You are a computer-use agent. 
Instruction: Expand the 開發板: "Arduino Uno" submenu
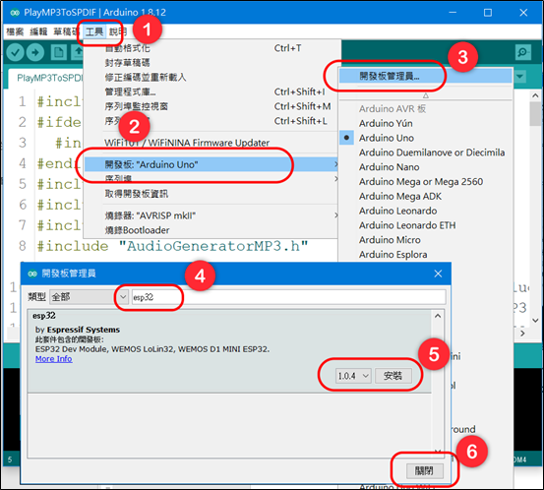[211, 164]
